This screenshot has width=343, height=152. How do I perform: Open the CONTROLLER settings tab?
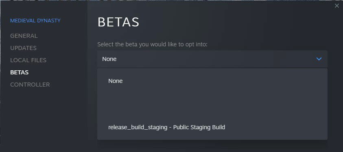(30, 85)
